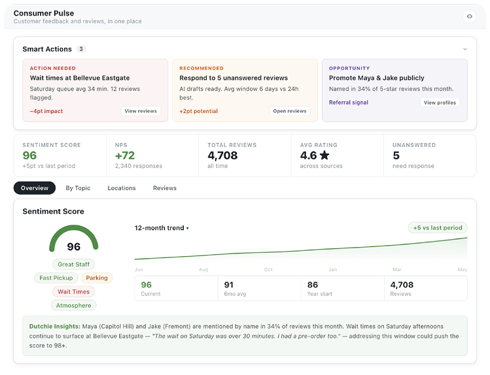Click the 4,708 Reviews trend cell
This screenshot has width=490, height=375.
tap(426, 289)
